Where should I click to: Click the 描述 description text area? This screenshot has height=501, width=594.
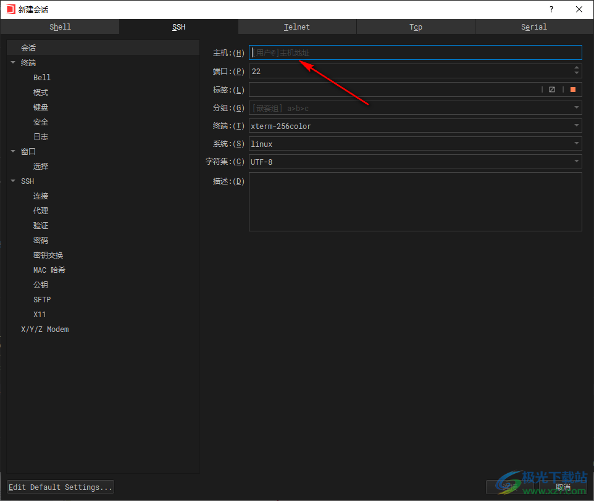click(415, 202)
